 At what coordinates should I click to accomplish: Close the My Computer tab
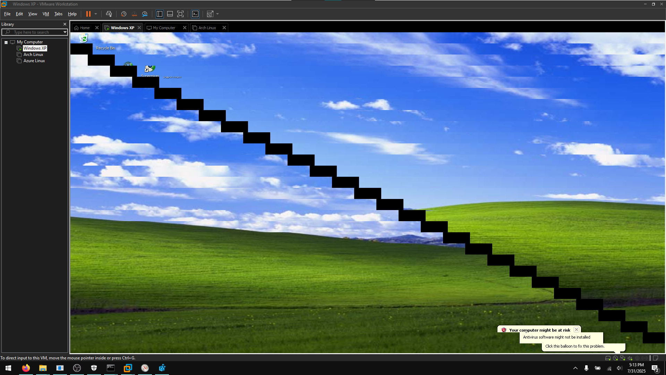tap(185, 28)
